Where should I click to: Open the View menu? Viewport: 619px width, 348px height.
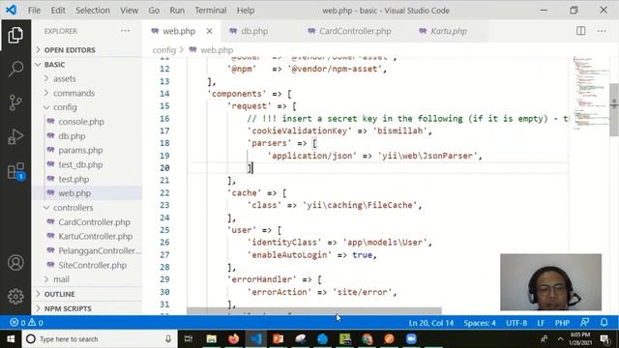pos(129,11)
